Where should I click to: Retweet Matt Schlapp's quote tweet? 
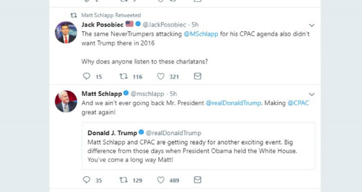(124, 180)
